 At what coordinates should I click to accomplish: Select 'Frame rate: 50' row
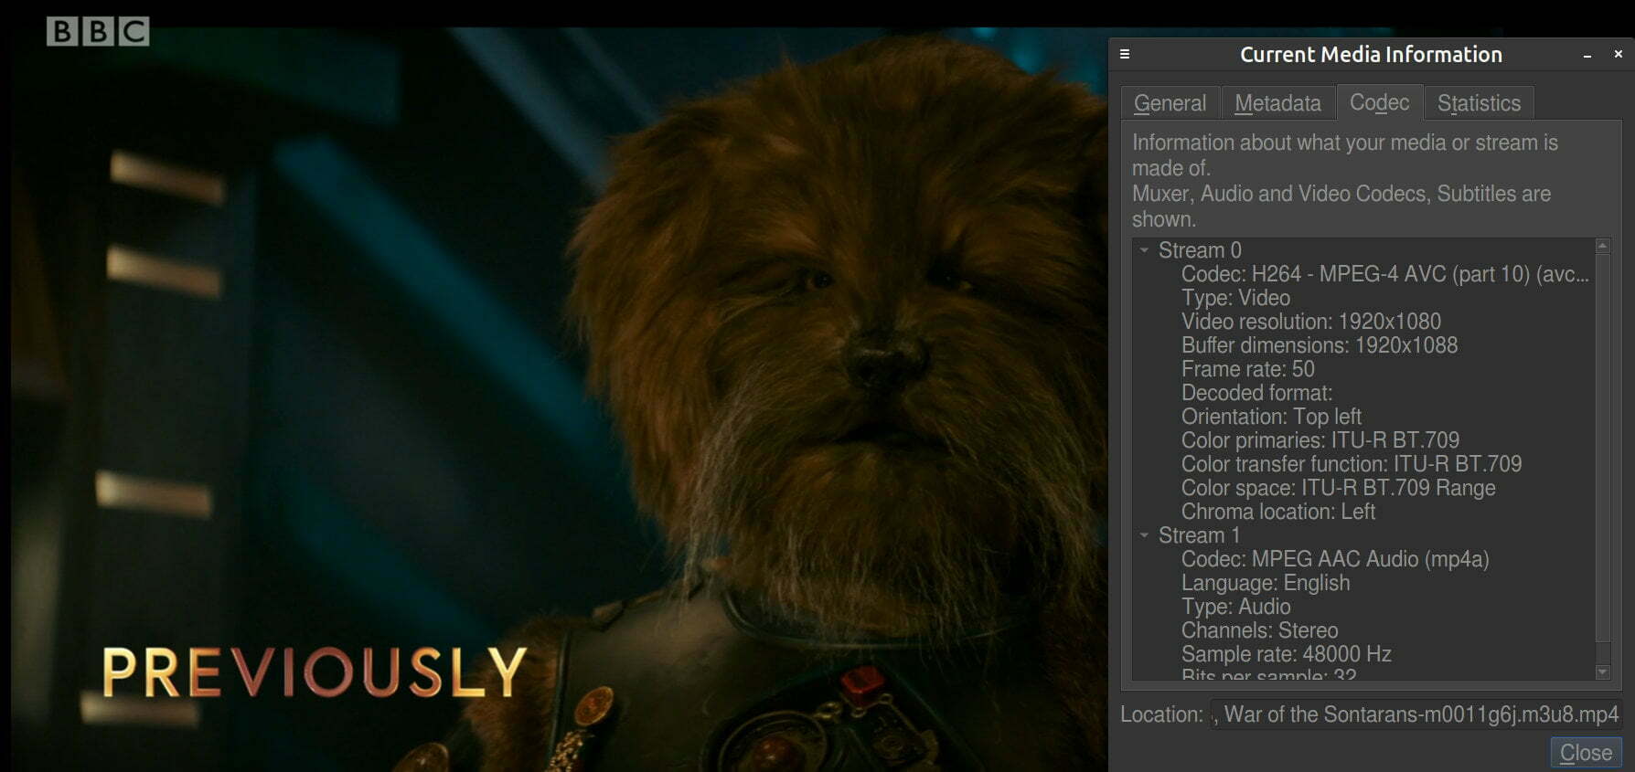(1363, 368)
